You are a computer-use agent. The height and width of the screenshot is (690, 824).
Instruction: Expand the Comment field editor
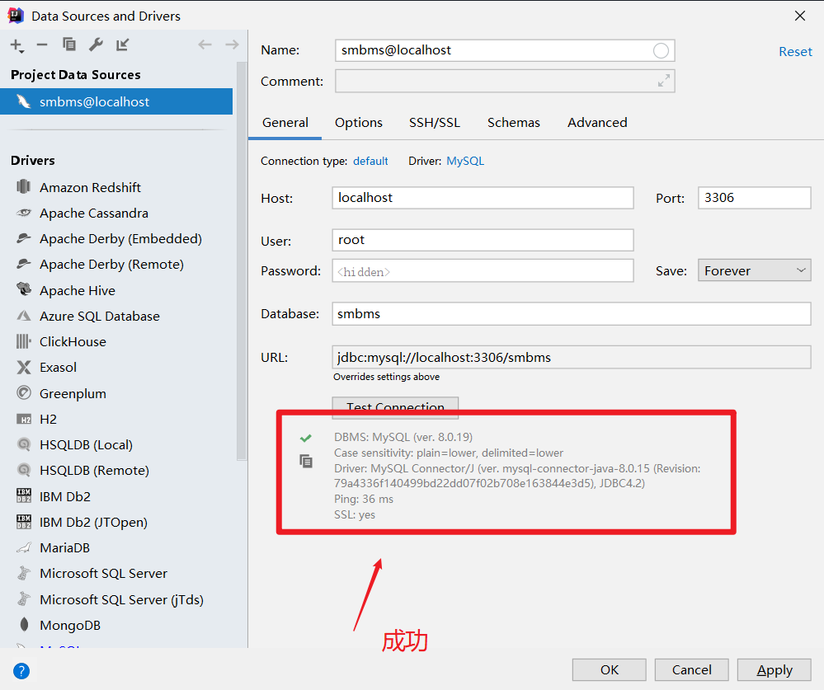[664, 81]
